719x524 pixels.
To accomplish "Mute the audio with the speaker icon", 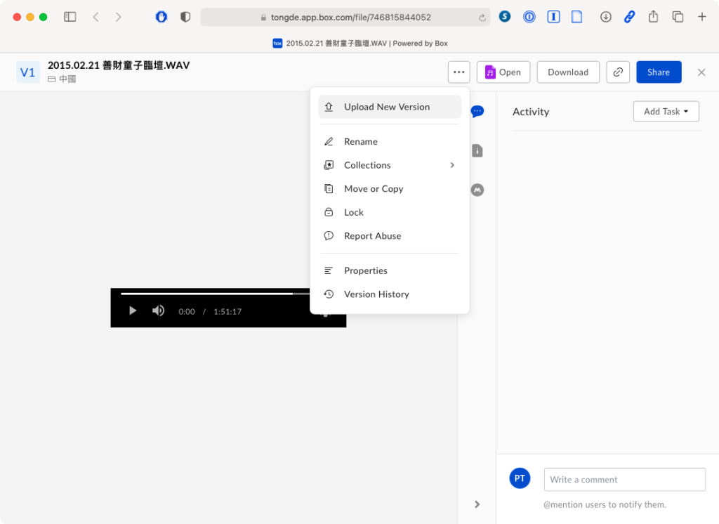I will [159, 310].
